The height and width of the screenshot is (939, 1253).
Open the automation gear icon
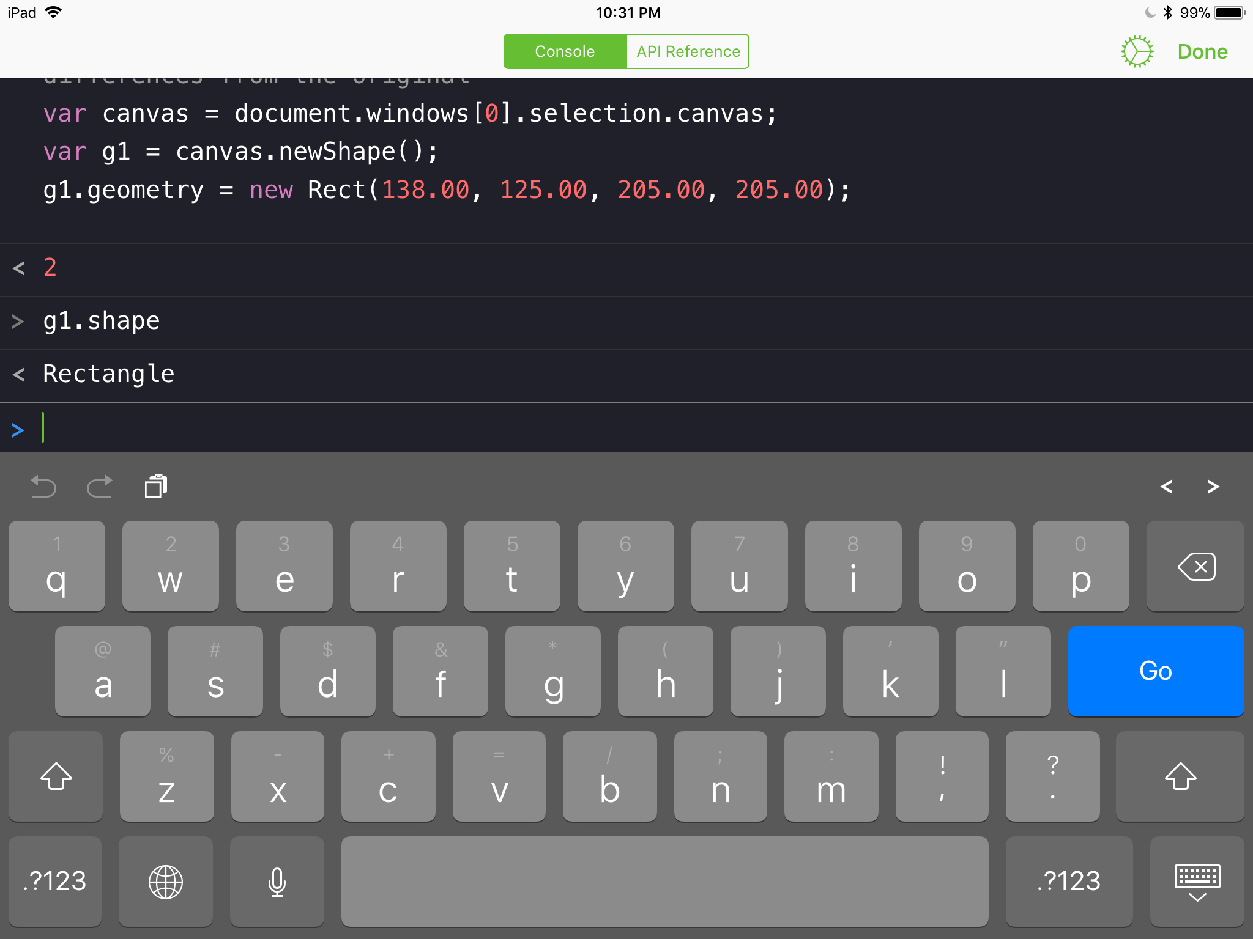[1137, 51]
